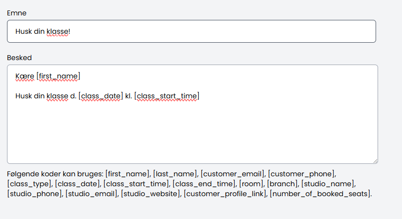Click the word "Kære" in the message

point(25,76)
